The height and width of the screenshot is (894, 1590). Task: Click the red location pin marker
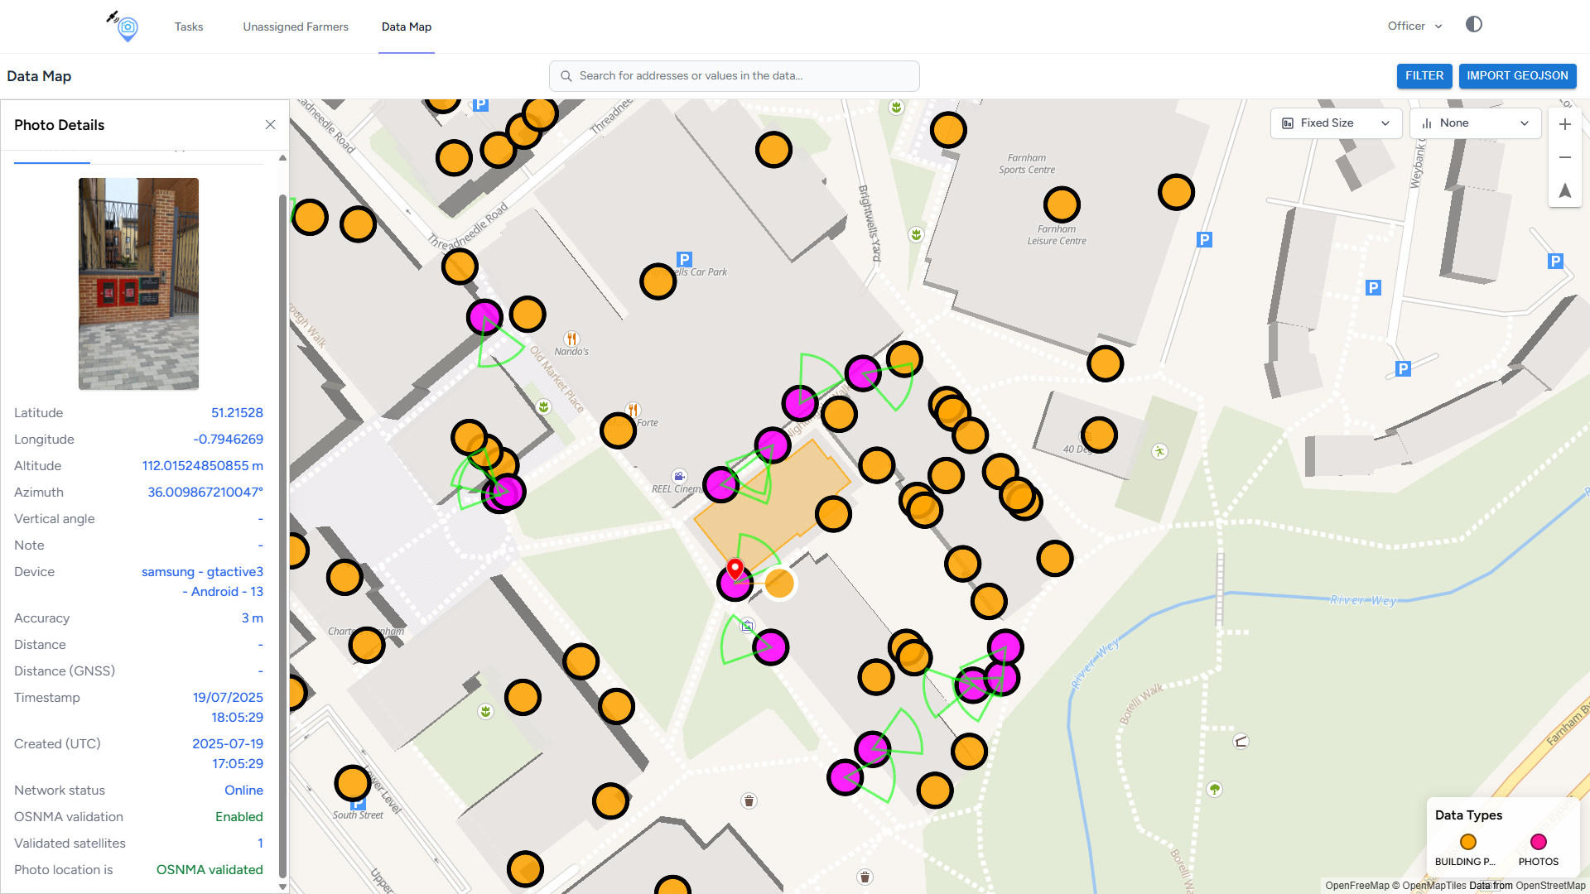[x=735, y=569]
